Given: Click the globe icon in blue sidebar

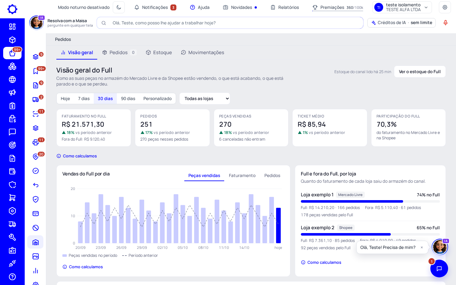Looking at the screenshot, I should [12, 79].
